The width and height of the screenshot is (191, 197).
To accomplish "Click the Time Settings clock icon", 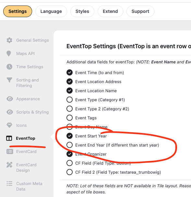I will 9,67.
